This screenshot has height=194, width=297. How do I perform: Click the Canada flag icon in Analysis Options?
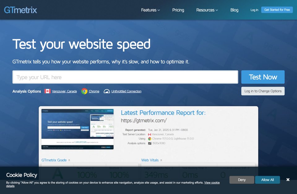point(47,91)
